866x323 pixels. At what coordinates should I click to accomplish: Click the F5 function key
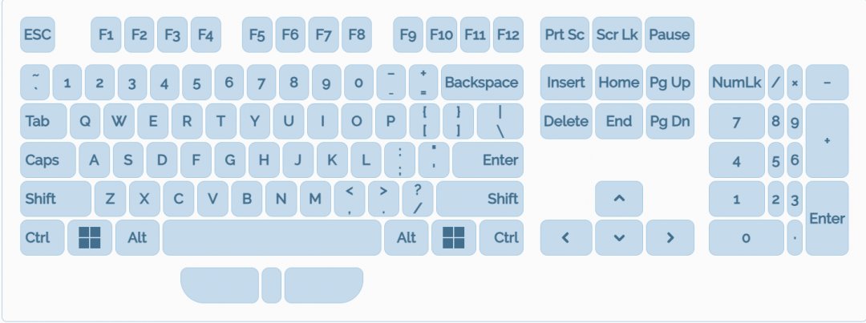257,35
